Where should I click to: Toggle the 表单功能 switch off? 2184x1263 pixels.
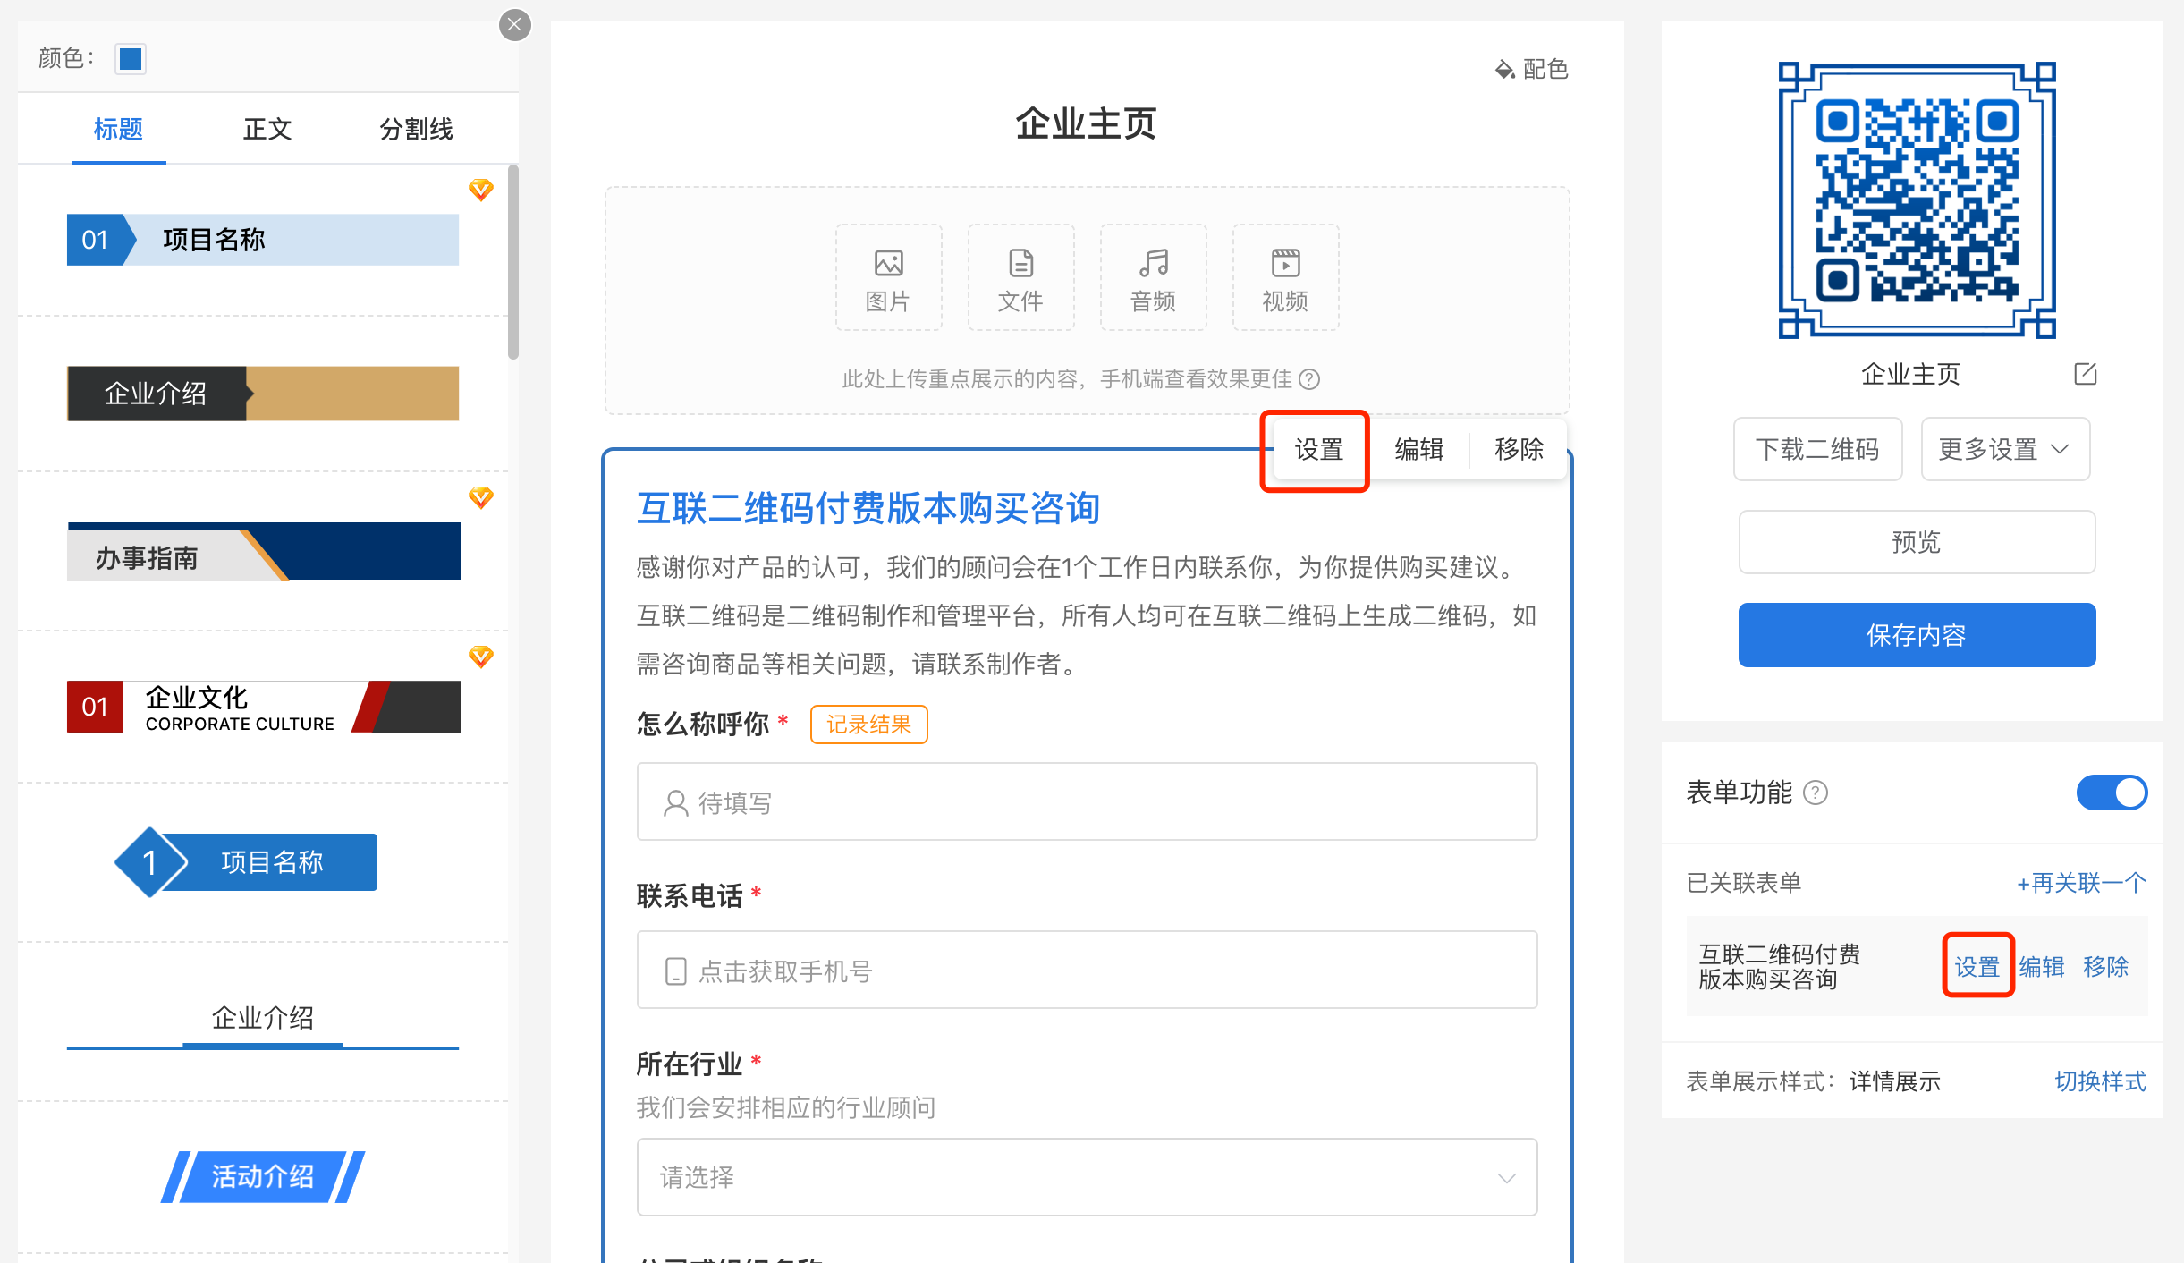(2112, 793)
